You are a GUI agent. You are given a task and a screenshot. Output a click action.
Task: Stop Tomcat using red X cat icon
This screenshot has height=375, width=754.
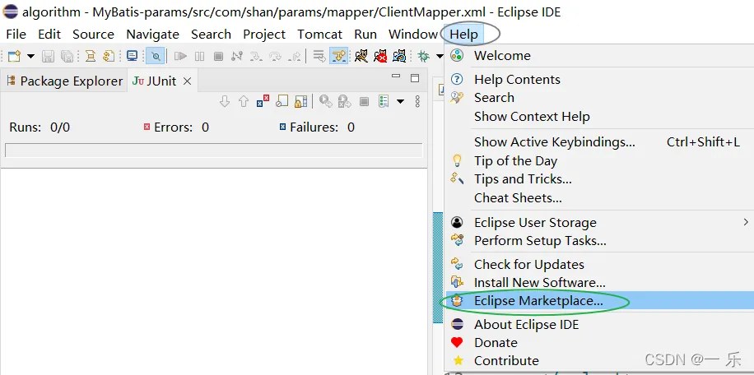[380, 56]
